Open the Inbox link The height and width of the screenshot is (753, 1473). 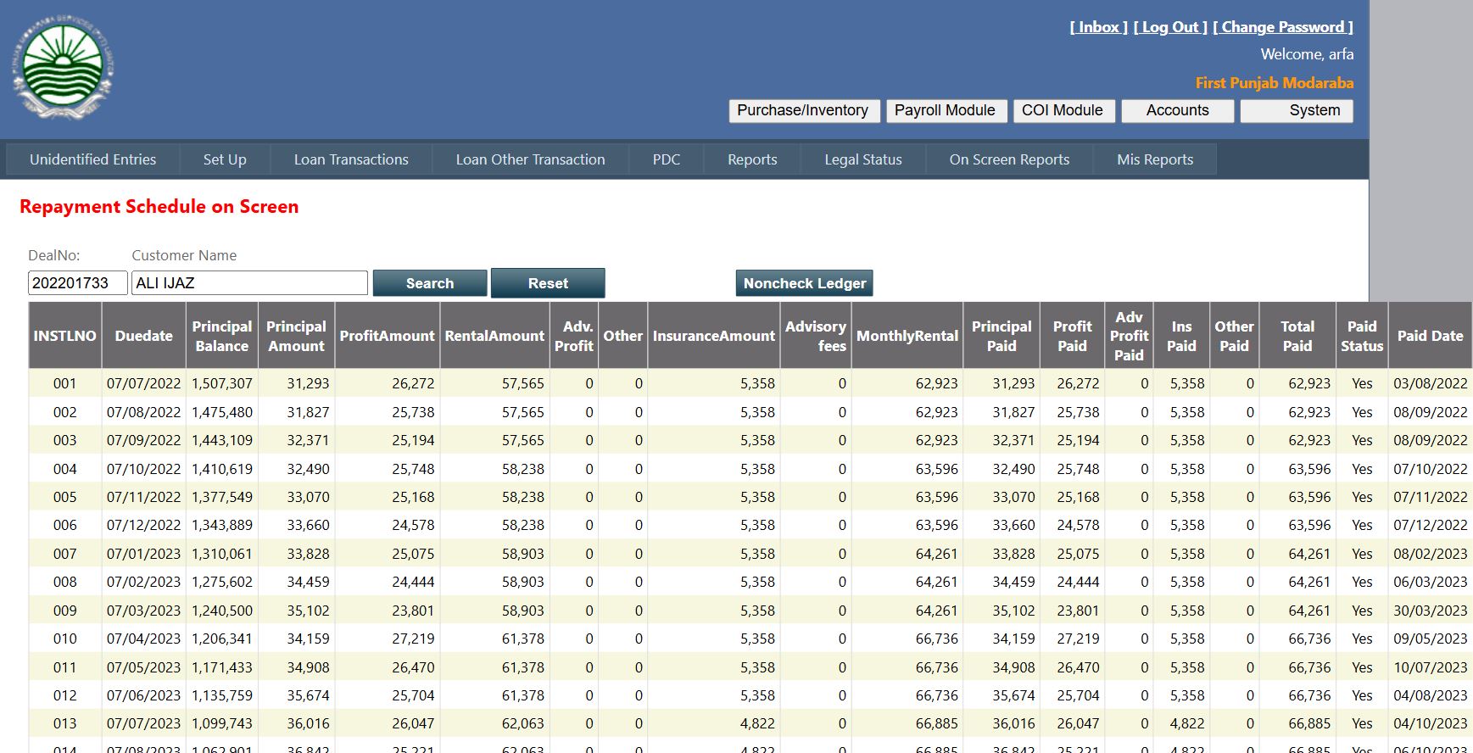pos(1098,27)
